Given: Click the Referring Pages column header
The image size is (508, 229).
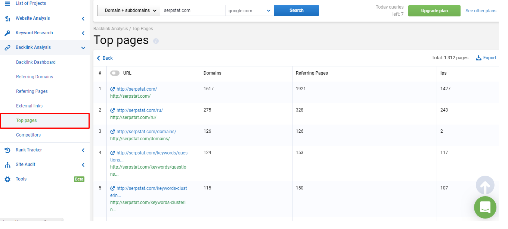Looking at the screenshot, I should click(x=312, y=73).
